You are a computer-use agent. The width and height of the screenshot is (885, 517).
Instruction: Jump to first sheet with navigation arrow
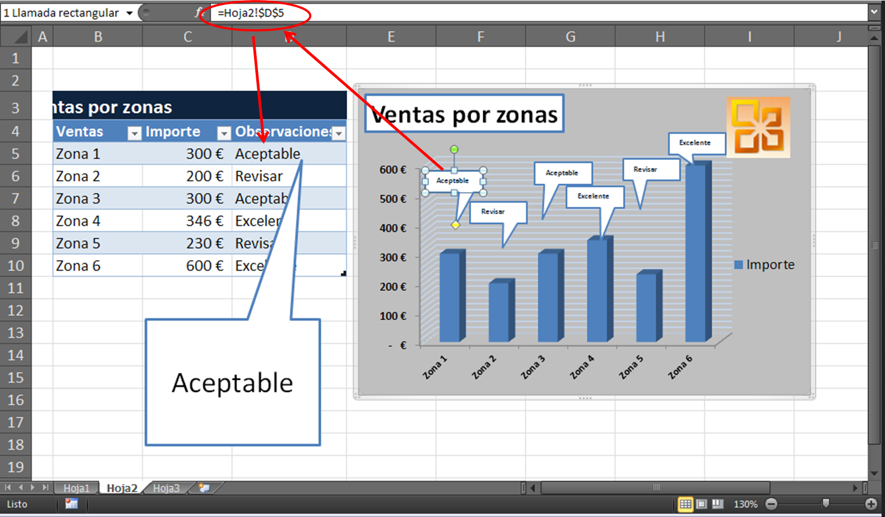pos(8,488)
